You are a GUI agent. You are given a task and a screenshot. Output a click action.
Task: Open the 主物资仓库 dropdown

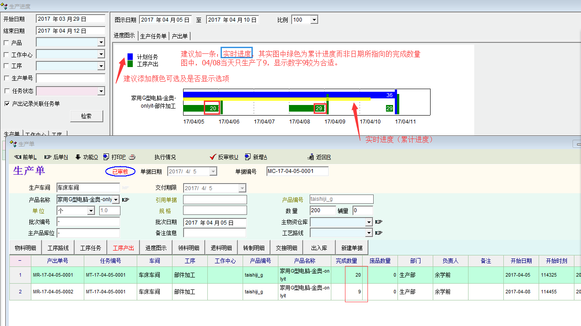click(x=369, y=222)
